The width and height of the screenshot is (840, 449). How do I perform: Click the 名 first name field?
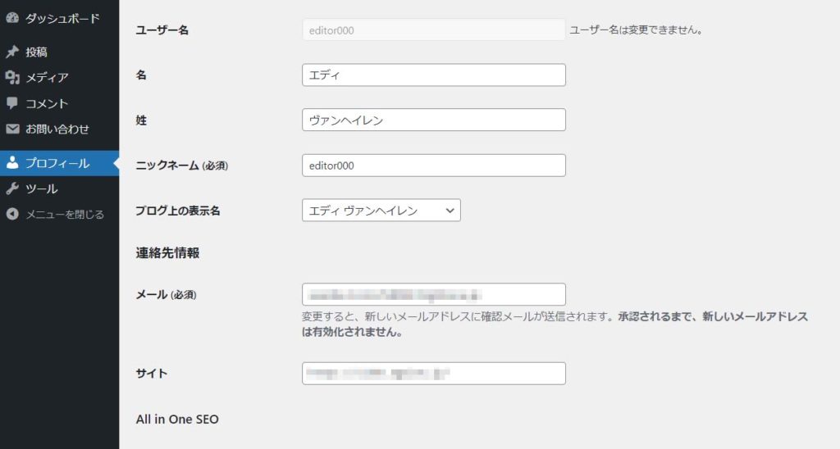coord(433,75)
